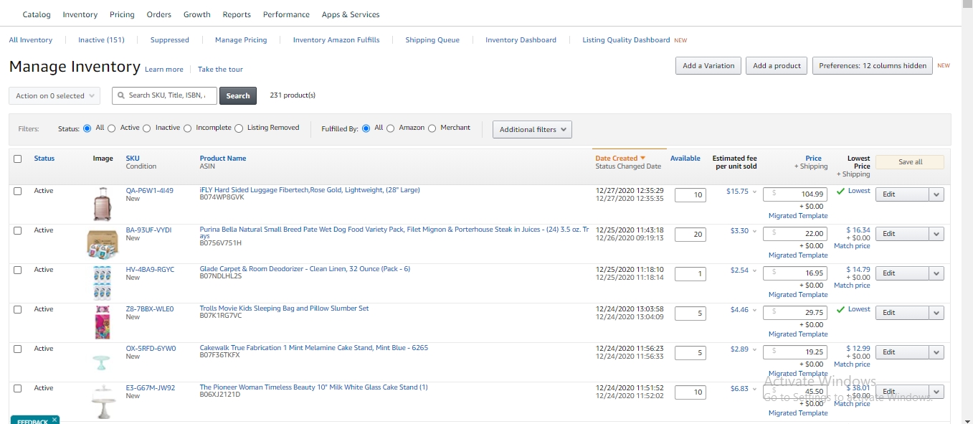The image size is (973, 424).
Task: Check the select-all checkbox in table header
Action: [18, 159]
